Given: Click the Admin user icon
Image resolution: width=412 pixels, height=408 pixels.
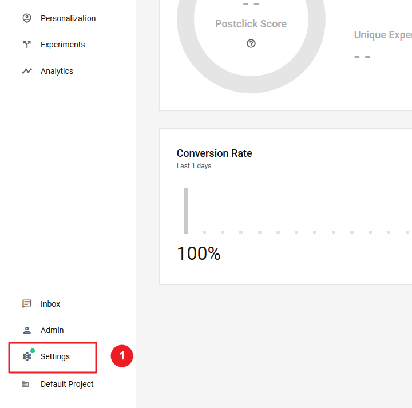Looking at the screenshot, I should click(x=27, y=330).
